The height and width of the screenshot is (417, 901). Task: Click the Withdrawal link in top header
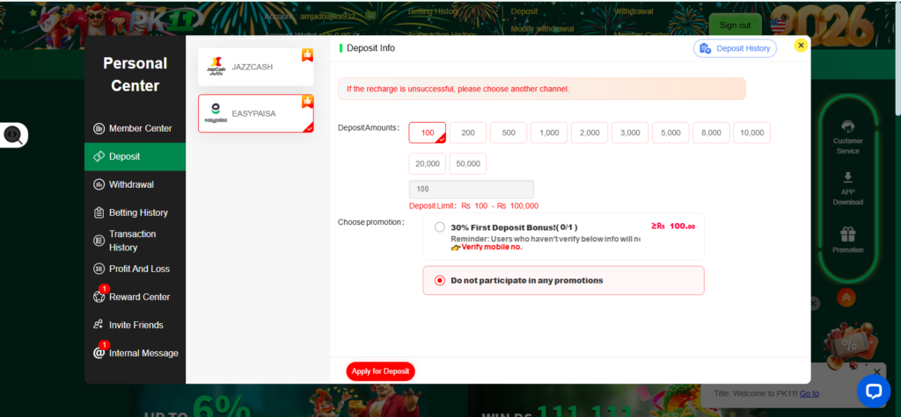[x=634, y=11]
